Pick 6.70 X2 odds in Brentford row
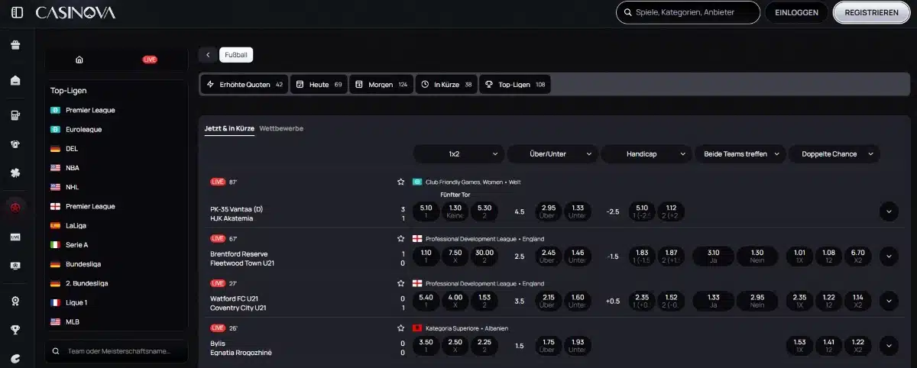 [857, 257]
